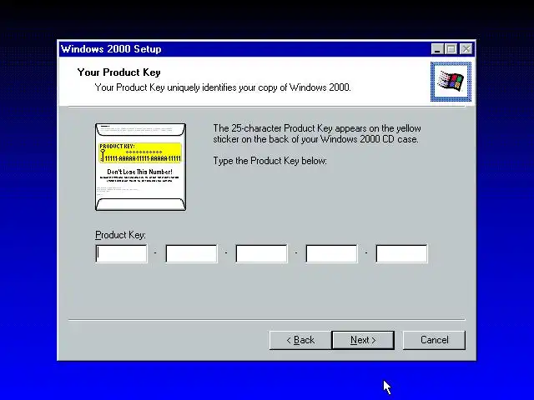534x400 pixels.
Task: Select the second Product Key field
Action: pos(191,253)
